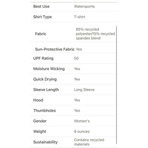Screen dimensions: 148x148
Task: Click the Sleeve Length label
Action: click(46, 90)
